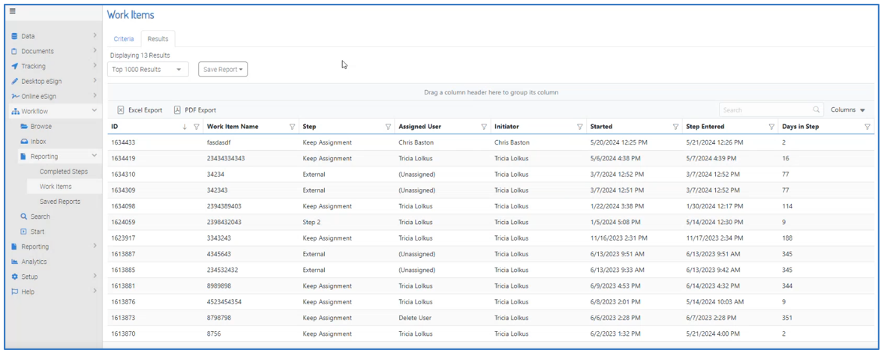
Task: Expand the Documents menu chevron
Action: (95, 51)
